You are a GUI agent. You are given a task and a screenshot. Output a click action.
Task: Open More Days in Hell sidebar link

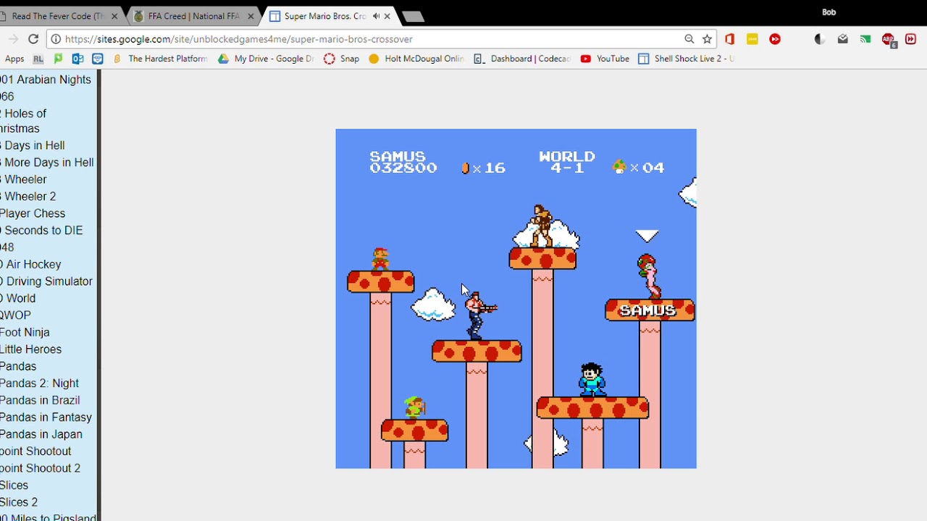point(47,162)
